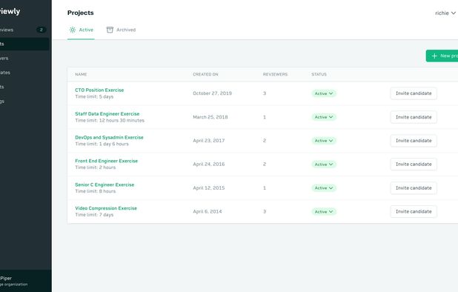Image resolution: width=458 pixels, height=292 pixels.
Task: Open DevOps and Sysadmin Exercise project
Action: (109, 137)
